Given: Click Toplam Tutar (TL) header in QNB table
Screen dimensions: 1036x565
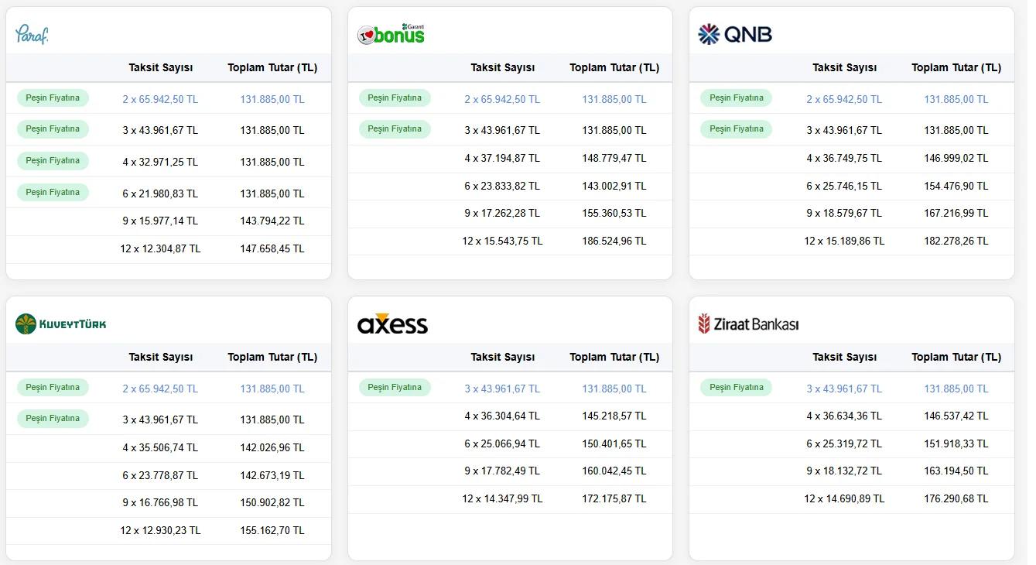Looking at the screenshot, I should click(956, 67).
